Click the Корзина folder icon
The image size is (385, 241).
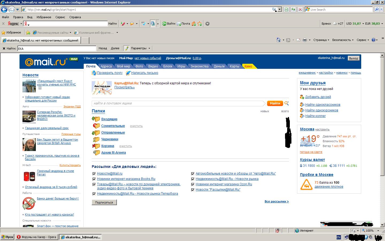click(96, 146)
